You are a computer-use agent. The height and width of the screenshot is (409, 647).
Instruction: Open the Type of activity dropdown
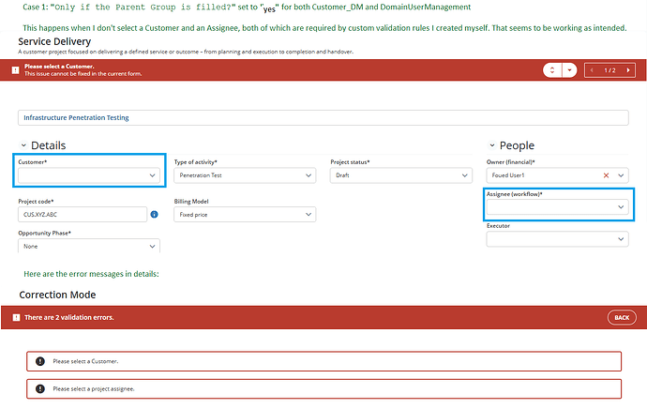coord(245,175)
